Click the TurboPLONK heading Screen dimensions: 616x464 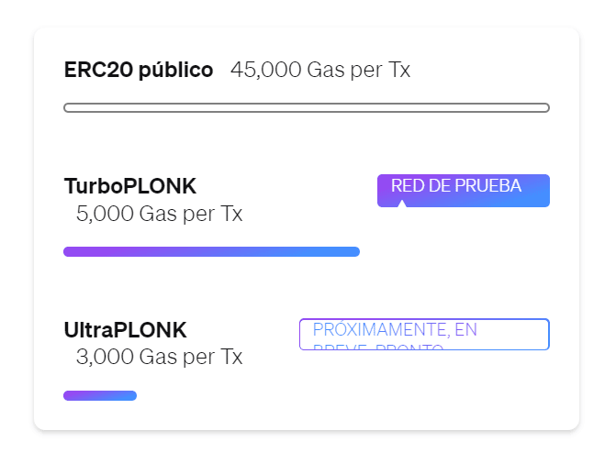point(130,185)
